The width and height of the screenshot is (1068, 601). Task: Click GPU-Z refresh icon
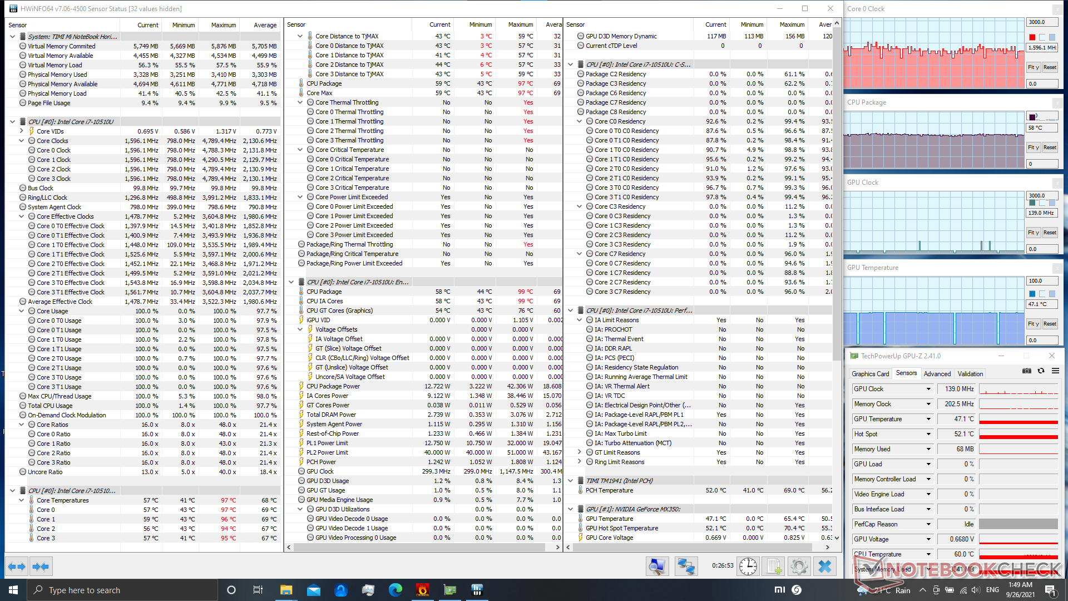tap(1041, 371)
